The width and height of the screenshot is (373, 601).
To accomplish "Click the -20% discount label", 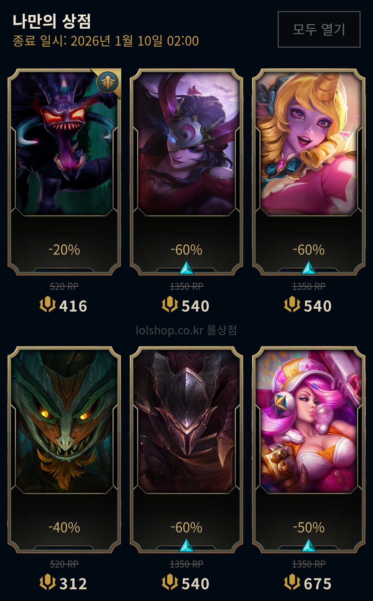I will [x=64, y=250].
